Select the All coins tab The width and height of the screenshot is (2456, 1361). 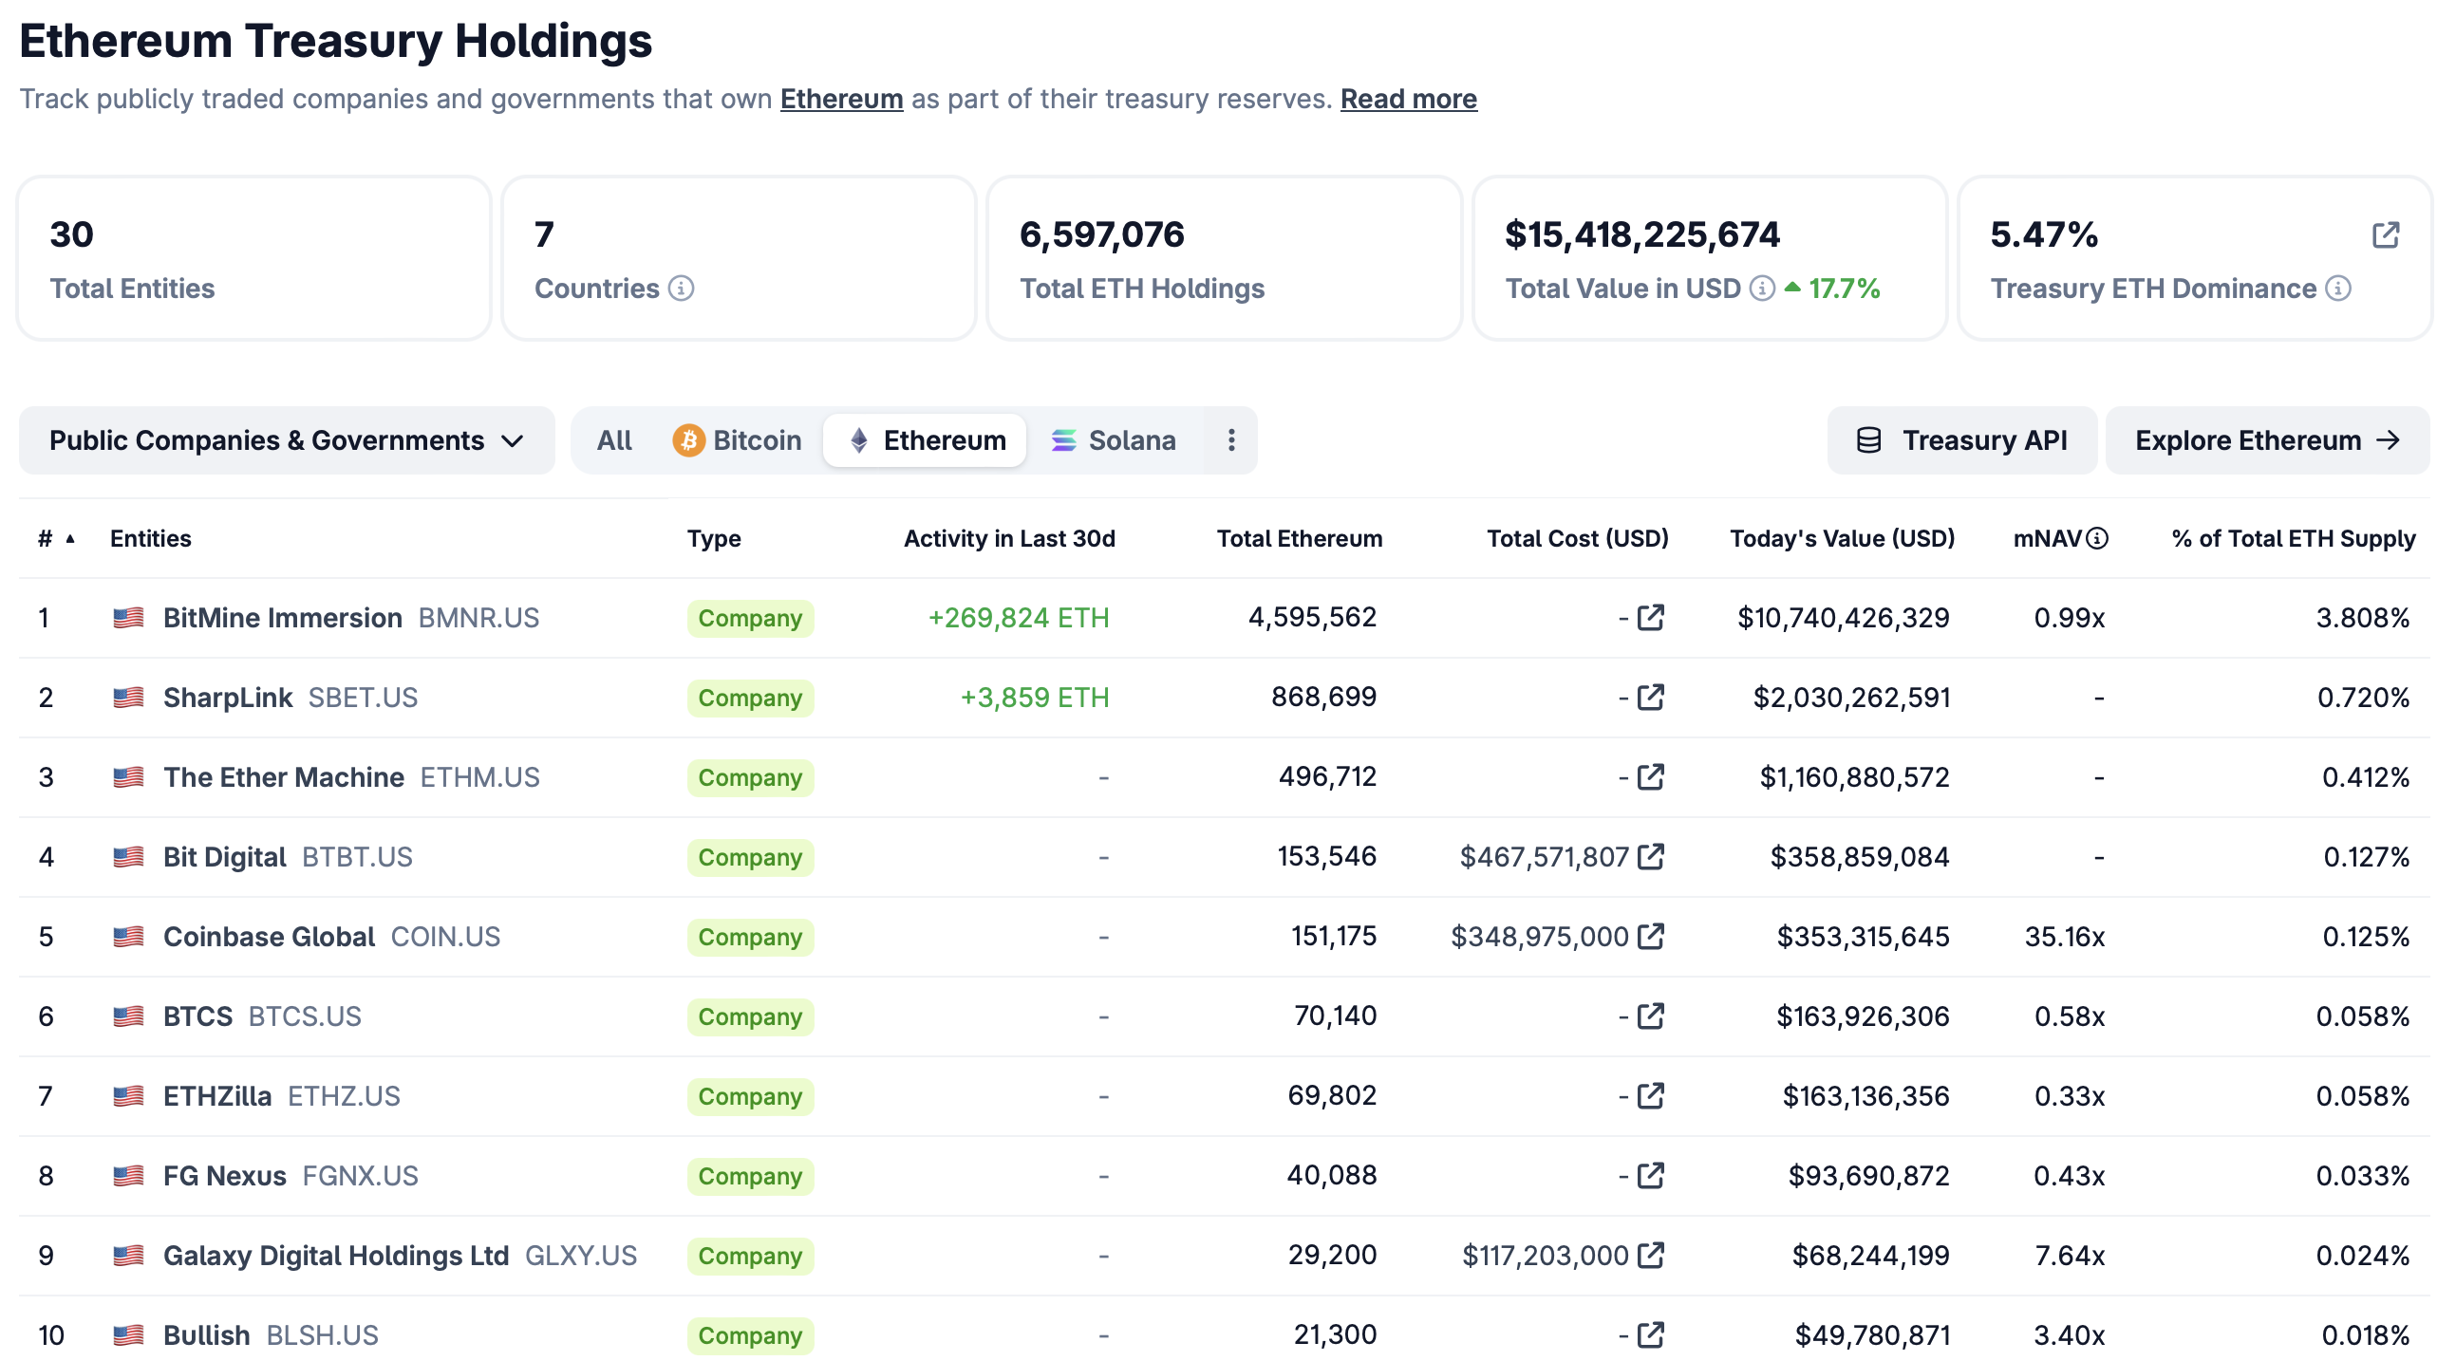click(614, 440)
